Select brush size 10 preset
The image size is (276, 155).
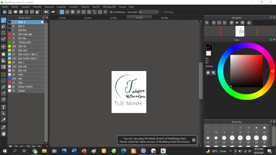click(264, 129)
